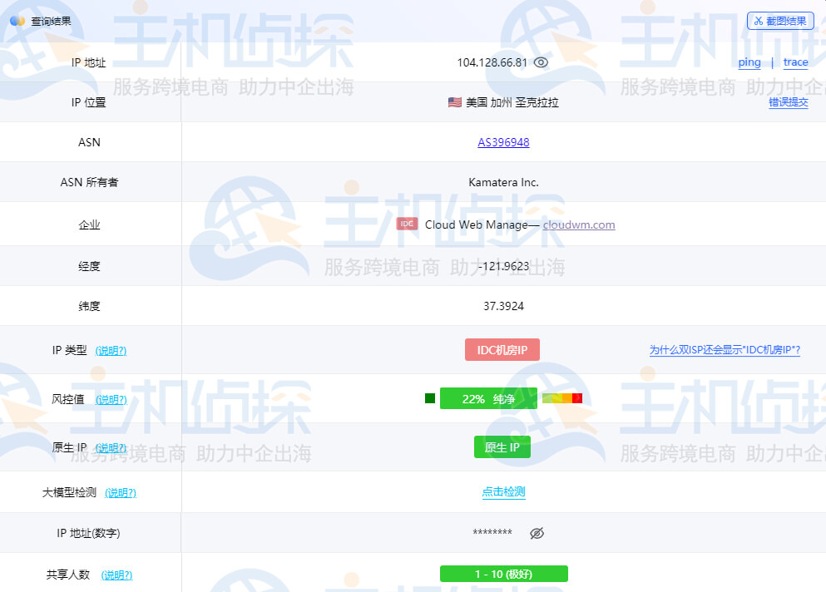This screenshot has height=592, width=826.
Task: Click the 截图结果 screenshot button
Action: 779,21
